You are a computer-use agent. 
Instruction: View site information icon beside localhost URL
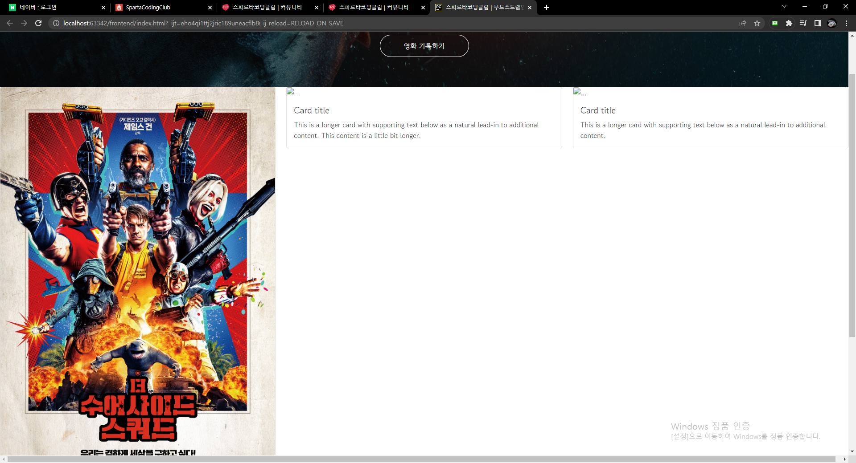tap(56, 23)
